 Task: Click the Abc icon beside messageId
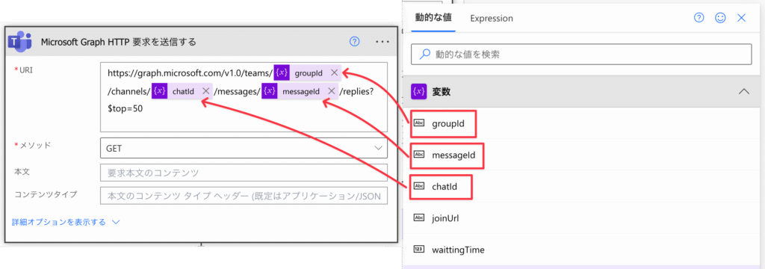point(420,155)
